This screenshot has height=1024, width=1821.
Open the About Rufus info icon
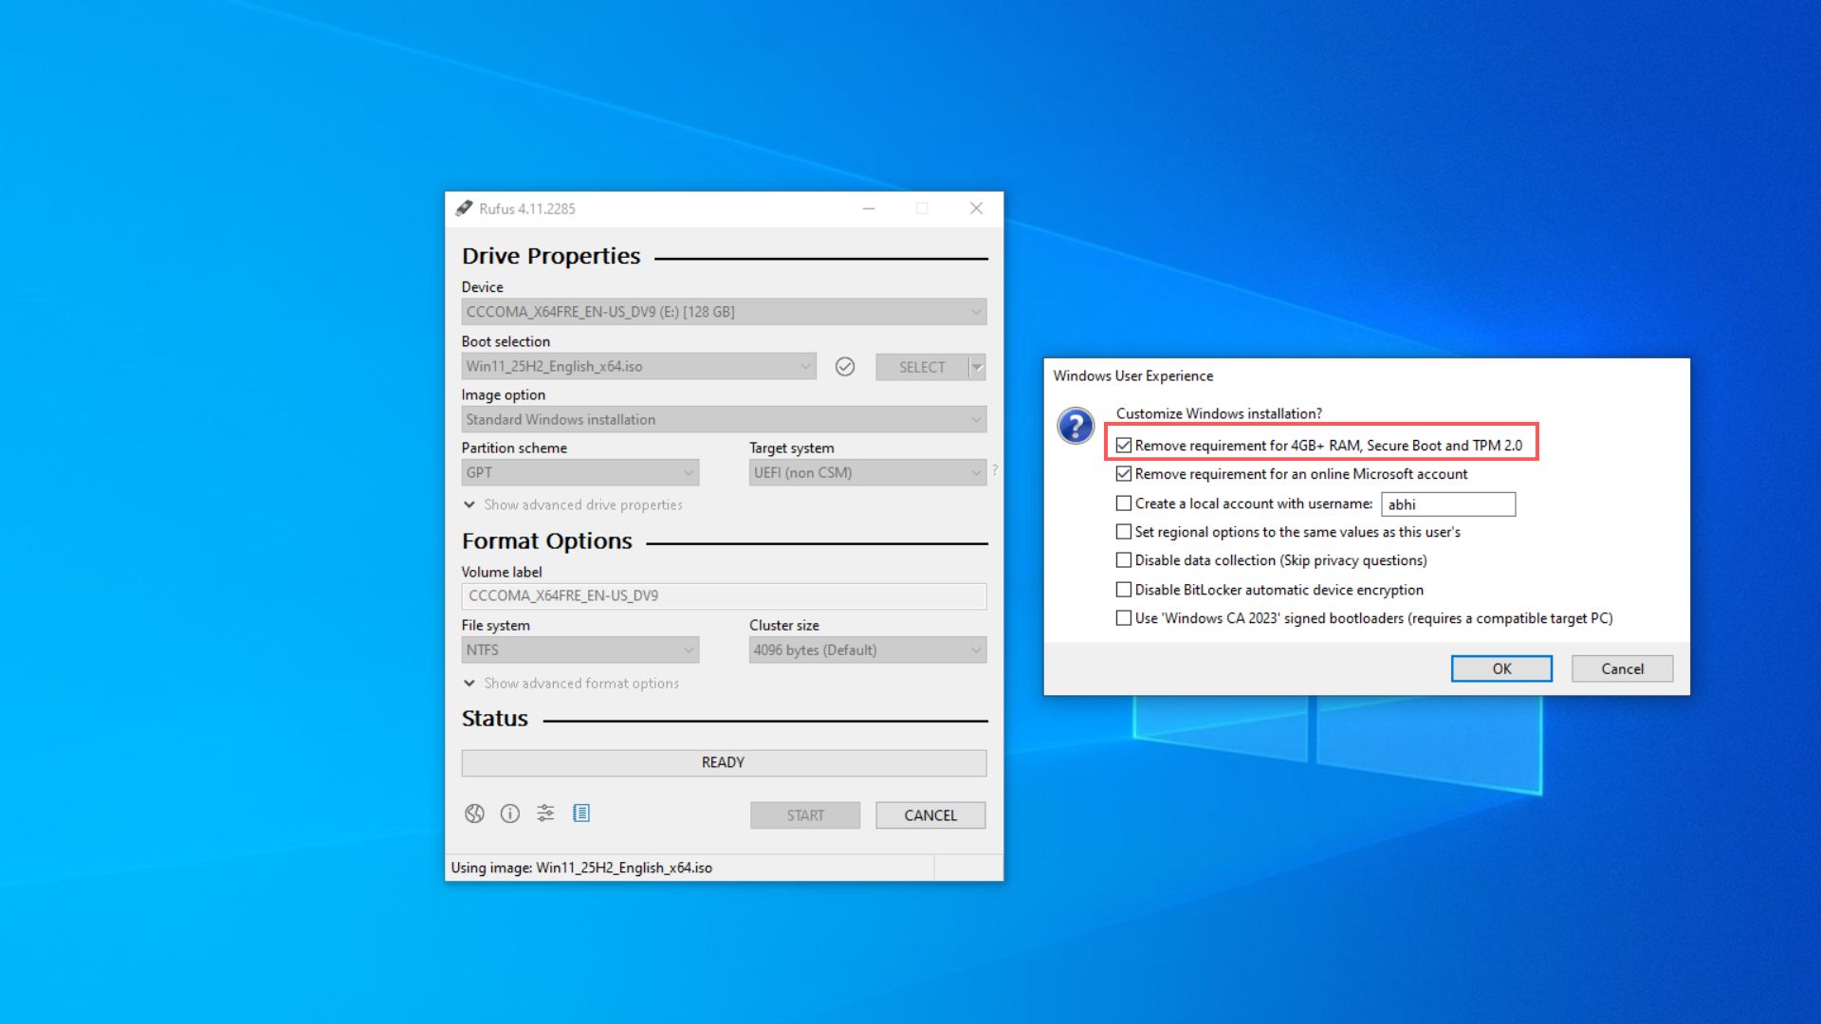coord(509,813)
